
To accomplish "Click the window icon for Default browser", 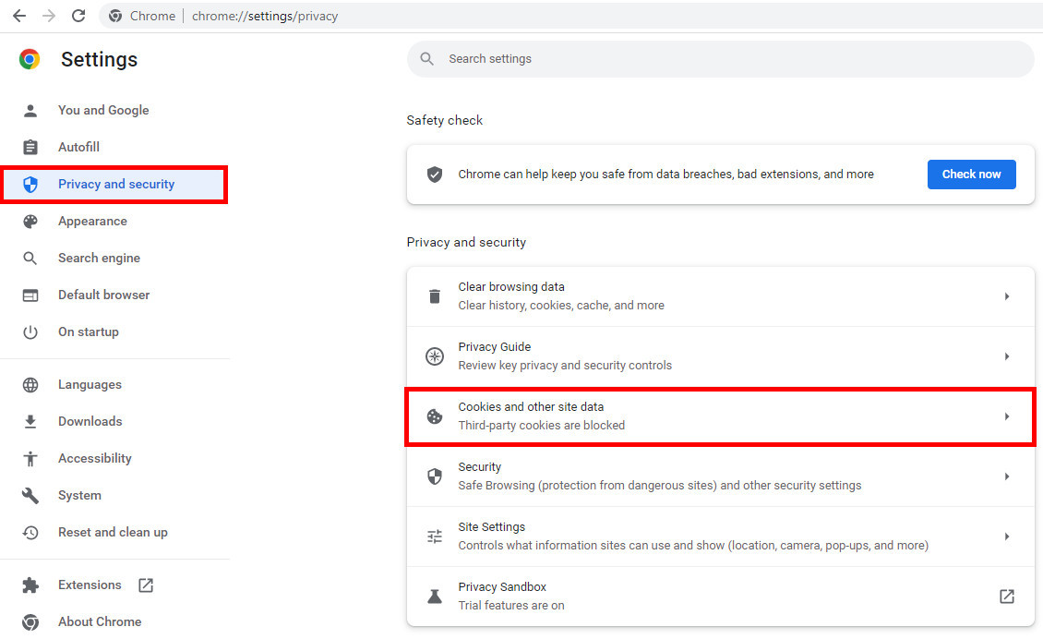I will pyautogui.click(x=30, y=295).
